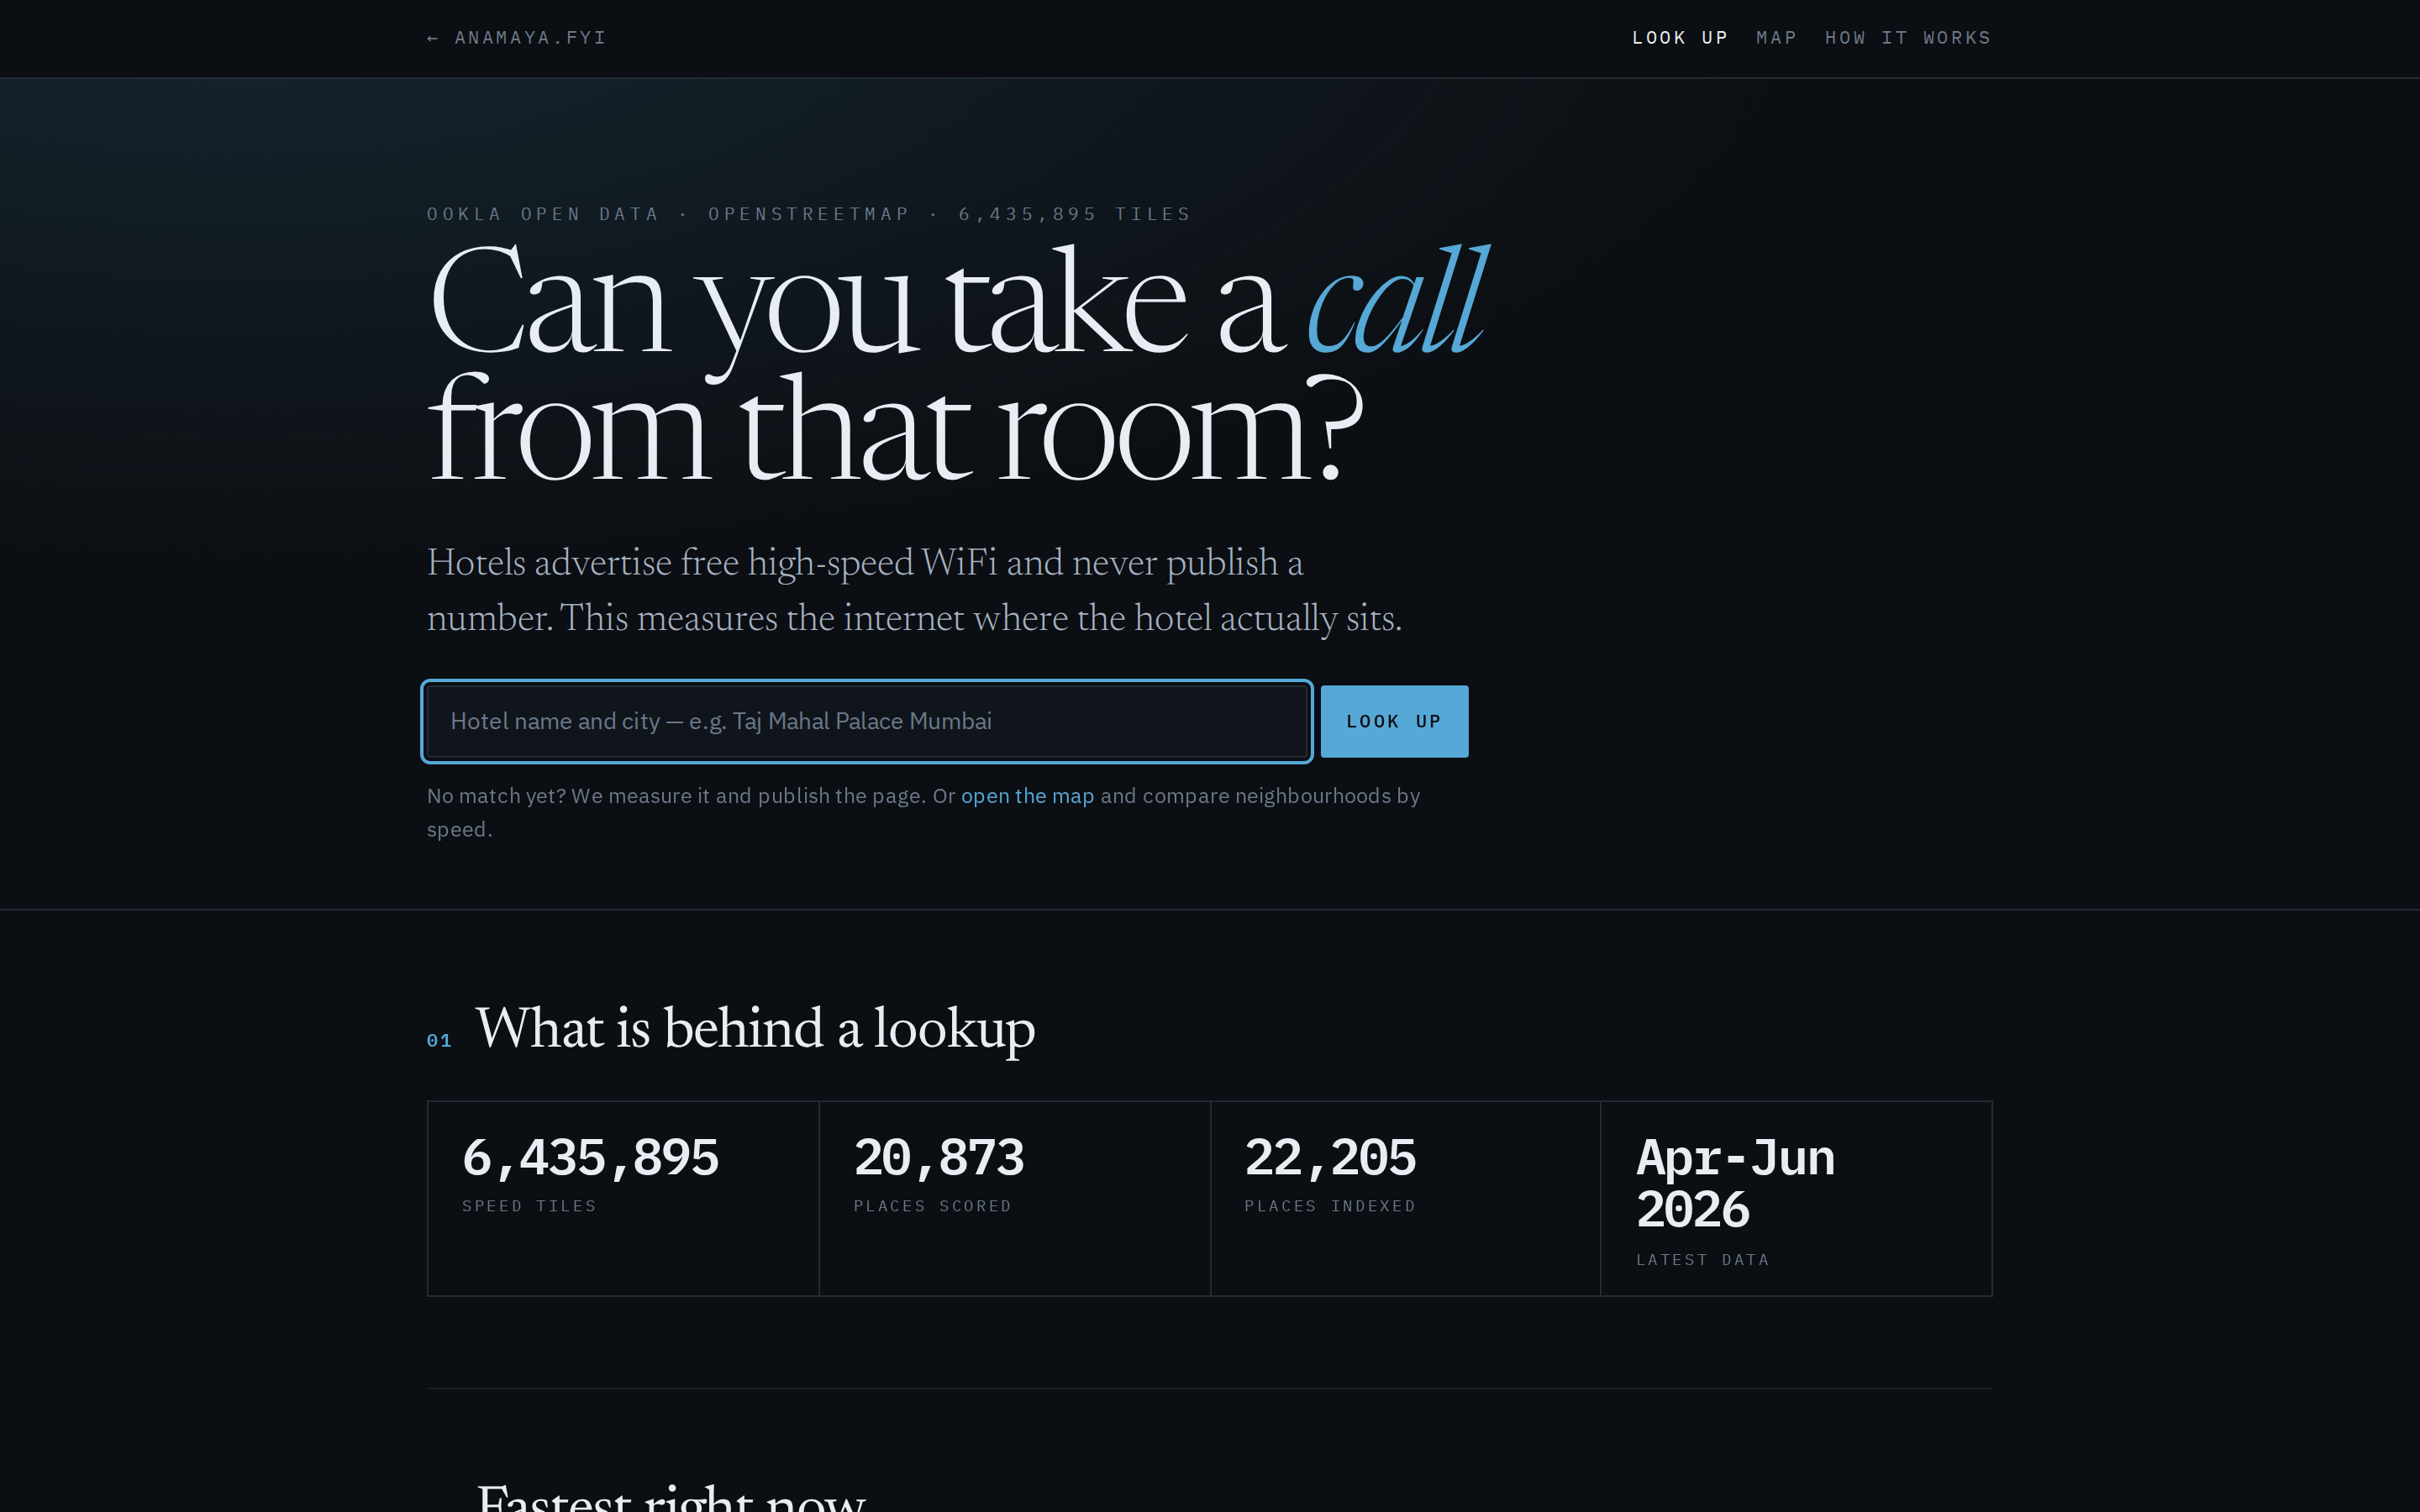2420x1512 pixels.
Task: Click the Apr-Jun 2026 latest data card
Action: (x=1796, y=1198)
